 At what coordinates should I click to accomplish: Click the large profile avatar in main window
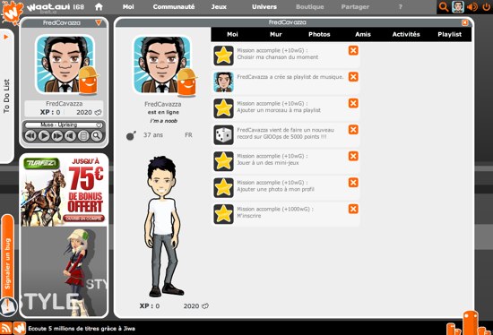point(162,65)
